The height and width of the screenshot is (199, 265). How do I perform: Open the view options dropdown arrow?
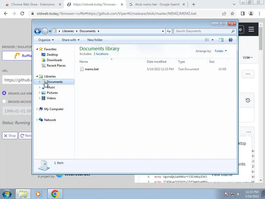213,40
